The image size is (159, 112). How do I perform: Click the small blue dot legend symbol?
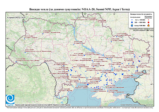pyautogui.click(x=132, y=20)
